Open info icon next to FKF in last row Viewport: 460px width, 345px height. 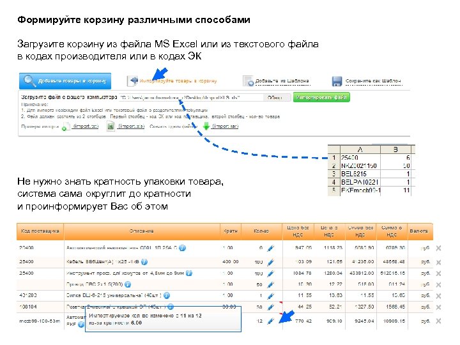(81, 325)
